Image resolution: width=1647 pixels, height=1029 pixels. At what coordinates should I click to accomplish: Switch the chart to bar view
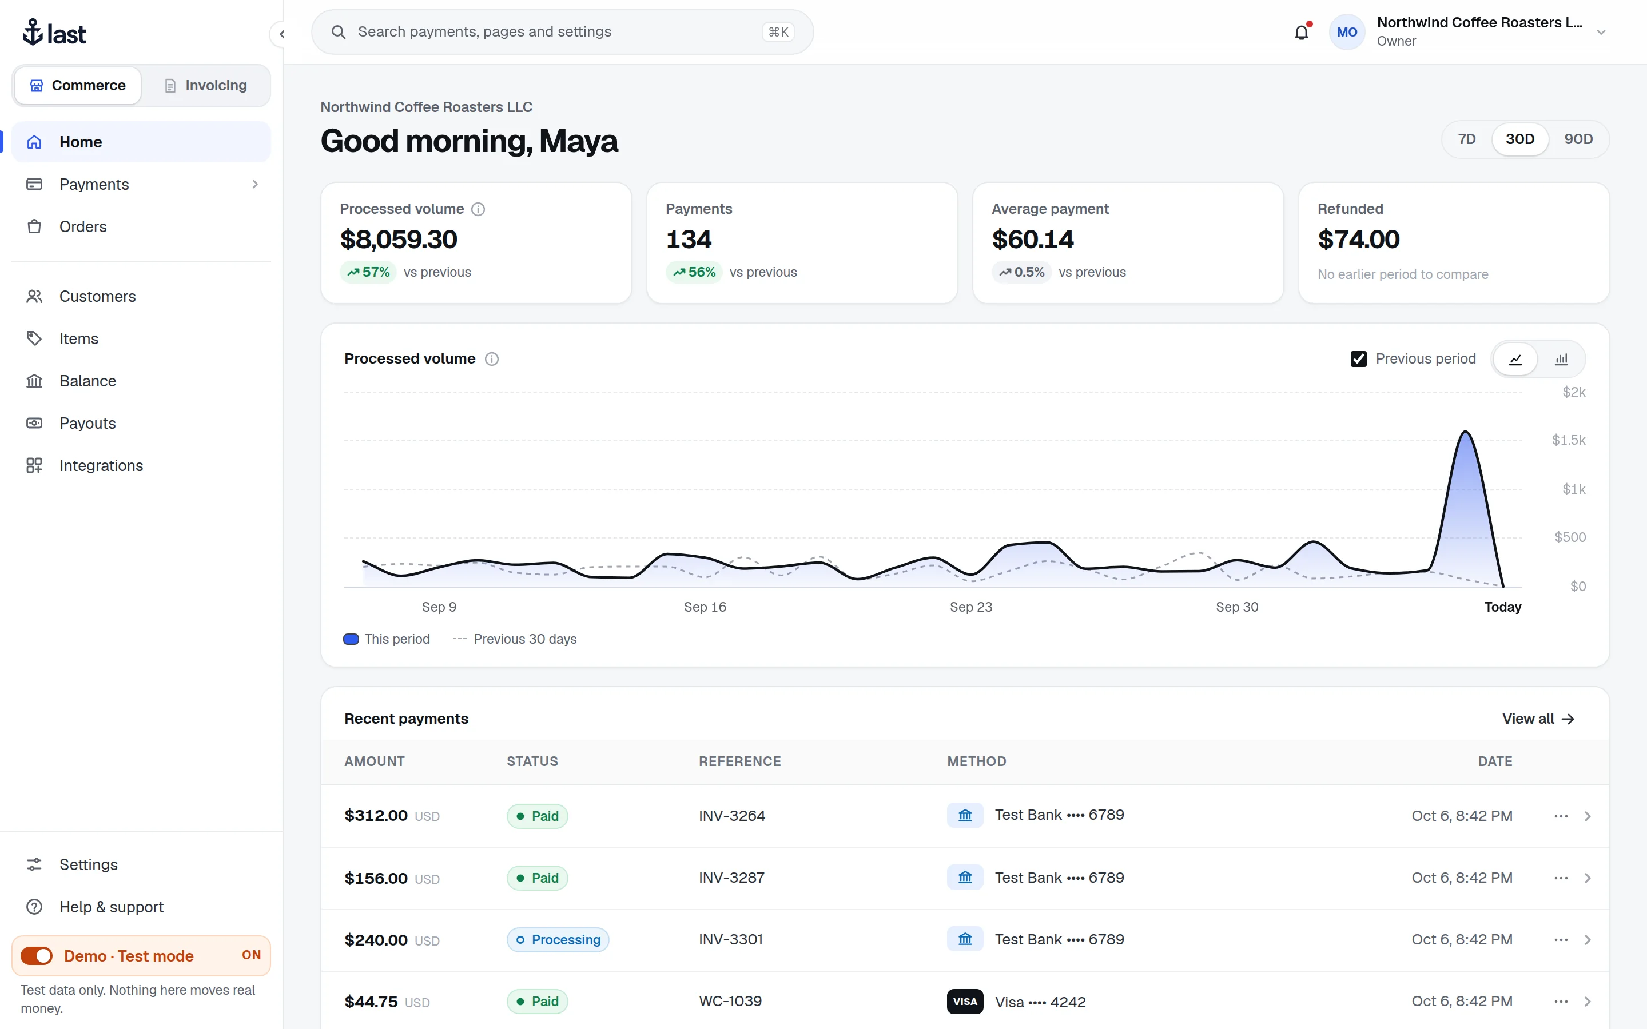pos(1561,358)
